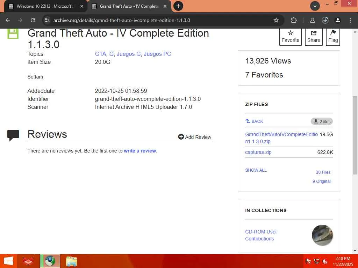Reload the archive.org page
Viewport: 358px width, 268px height.
point(33,20)
